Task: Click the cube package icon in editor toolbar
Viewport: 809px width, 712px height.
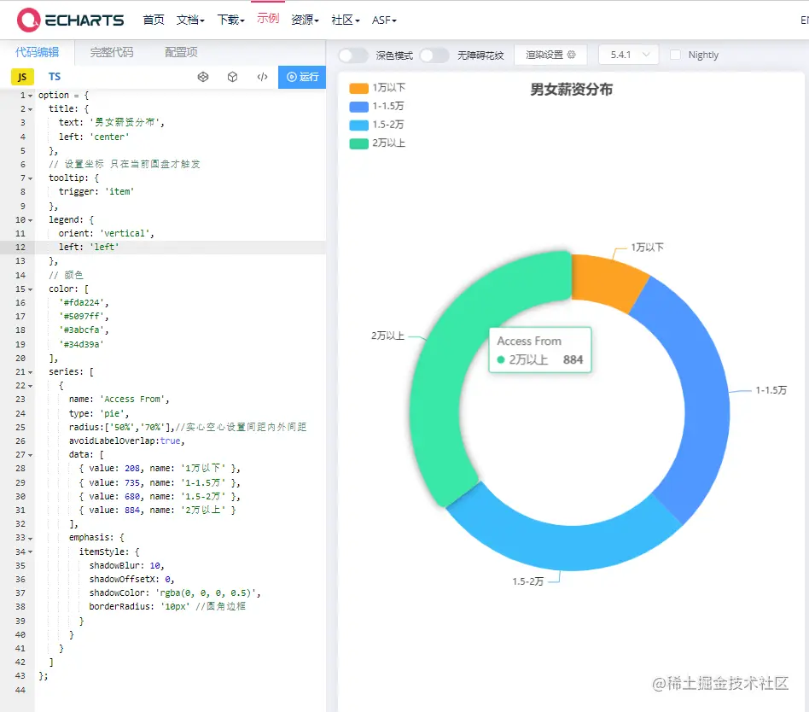Action: 233,77
